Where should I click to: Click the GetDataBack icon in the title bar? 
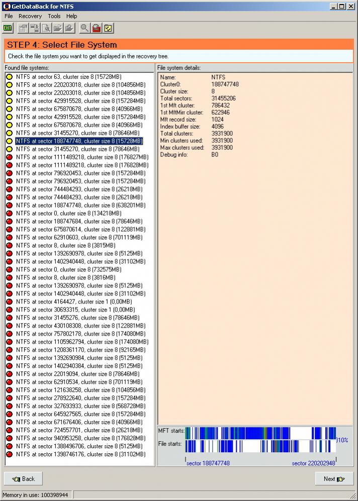[x=6, y=6]
